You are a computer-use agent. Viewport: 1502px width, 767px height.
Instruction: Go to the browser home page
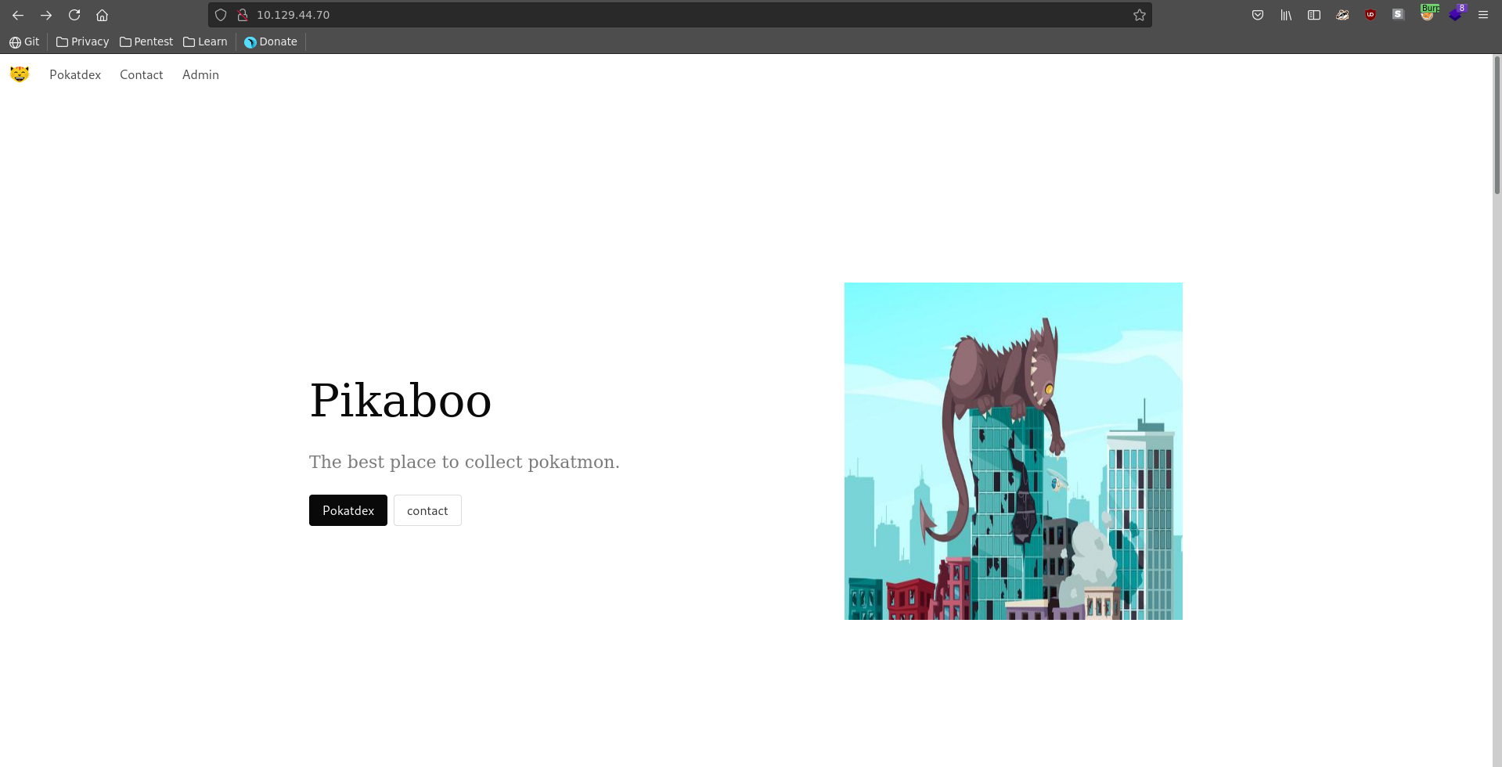coord(102,15)
